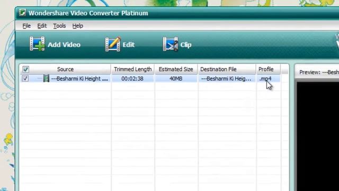The width and height of the screenshot is (339, 191).
Task: Click the Wondershare app icon in title bar
Action: [x=22, y=13]
